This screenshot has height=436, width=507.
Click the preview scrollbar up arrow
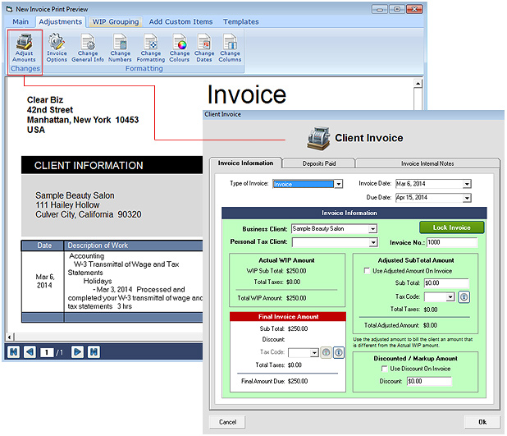pos(418,84)
